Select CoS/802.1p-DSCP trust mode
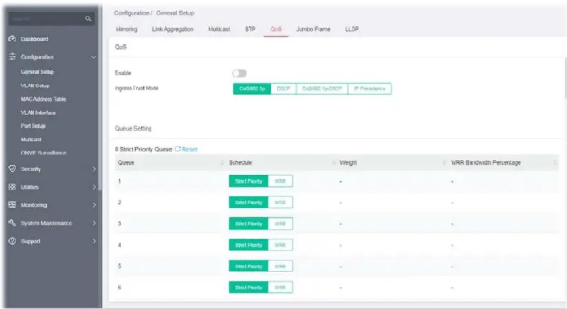The image size is (567, 309). click(322, 88)
